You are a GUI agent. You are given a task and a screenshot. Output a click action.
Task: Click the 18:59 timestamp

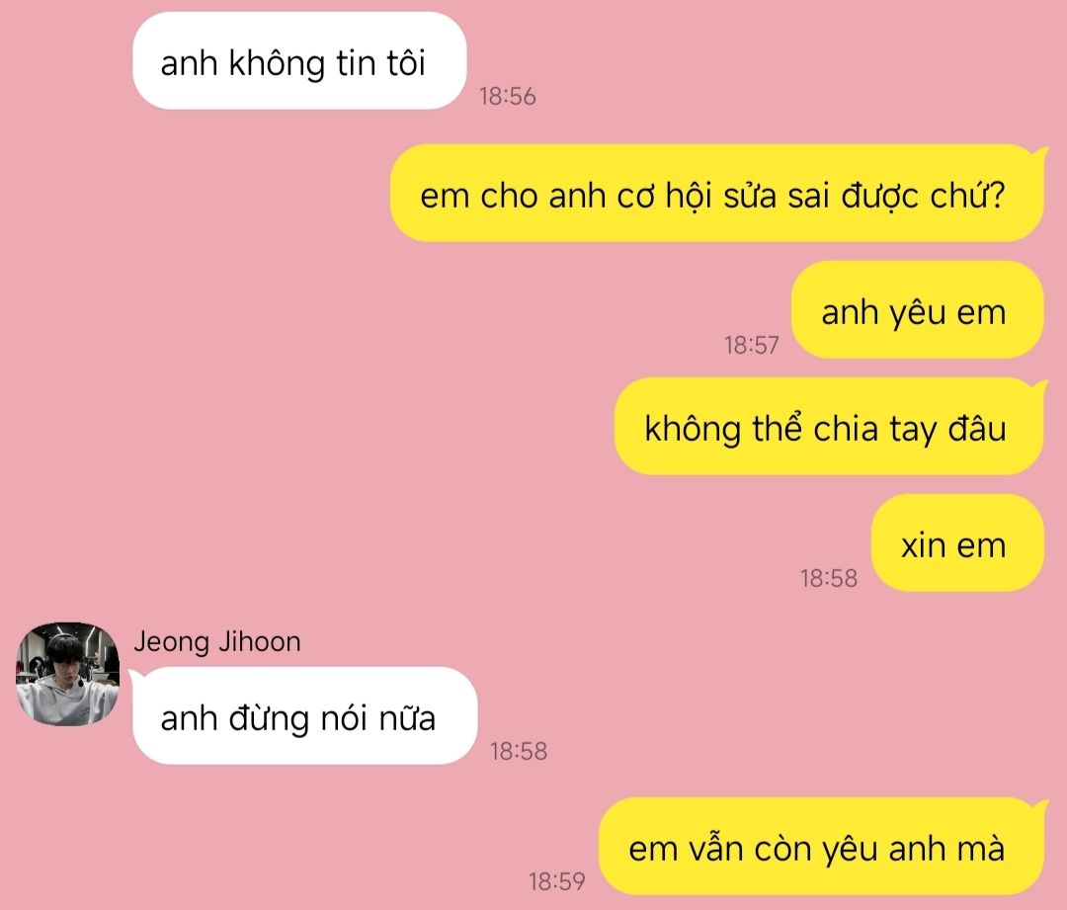[x=556, y=881]
